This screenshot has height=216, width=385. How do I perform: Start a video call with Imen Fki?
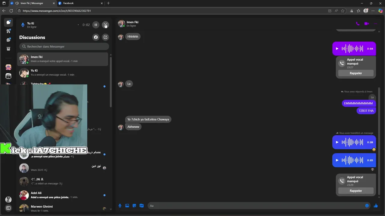coord(366,24)
